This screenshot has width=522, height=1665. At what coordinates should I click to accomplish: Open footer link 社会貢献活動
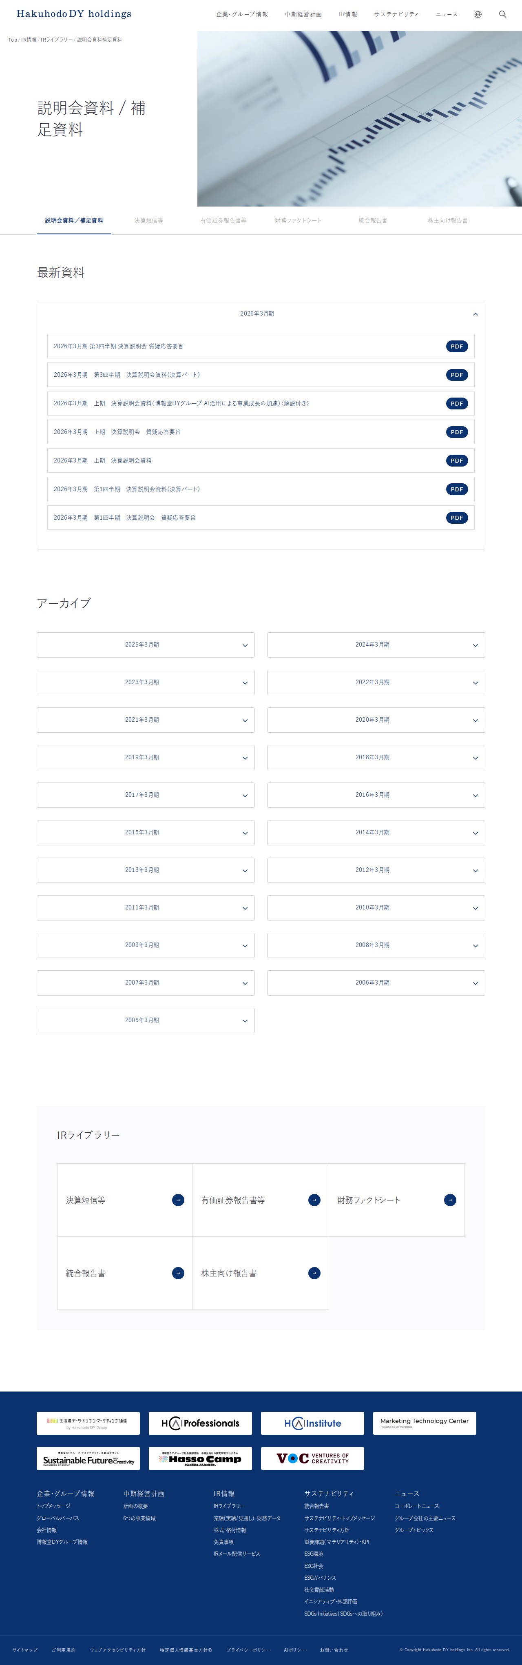[x=319, y=1590]
